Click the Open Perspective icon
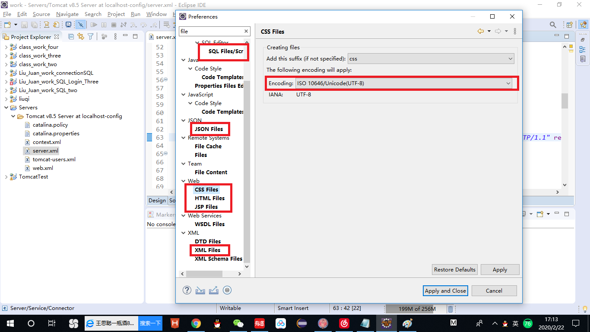Viewport: 590px width, 332px height. (570, 25)
